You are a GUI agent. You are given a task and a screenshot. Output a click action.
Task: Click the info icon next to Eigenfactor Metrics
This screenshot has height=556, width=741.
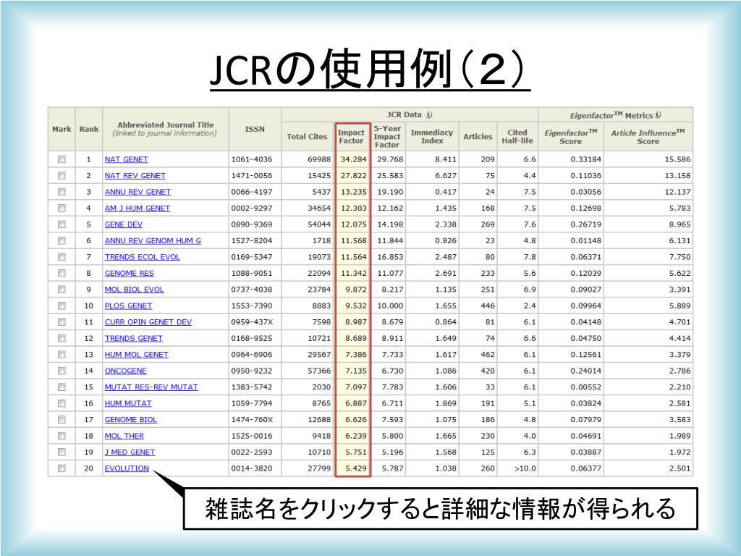click(x=658, y=115)
